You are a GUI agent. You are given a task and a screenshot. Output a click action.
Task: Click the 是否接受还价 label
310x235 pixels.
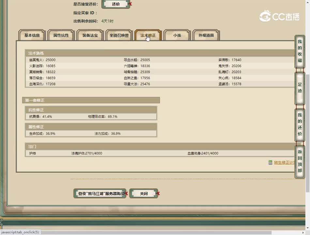click(85, 4)
